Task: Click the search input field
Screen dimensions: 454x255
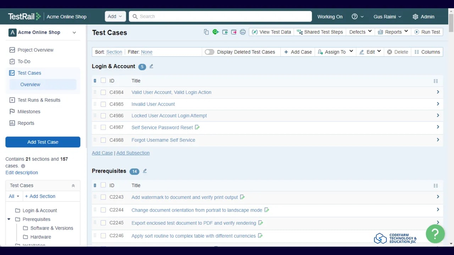Action: click(220, 16)
